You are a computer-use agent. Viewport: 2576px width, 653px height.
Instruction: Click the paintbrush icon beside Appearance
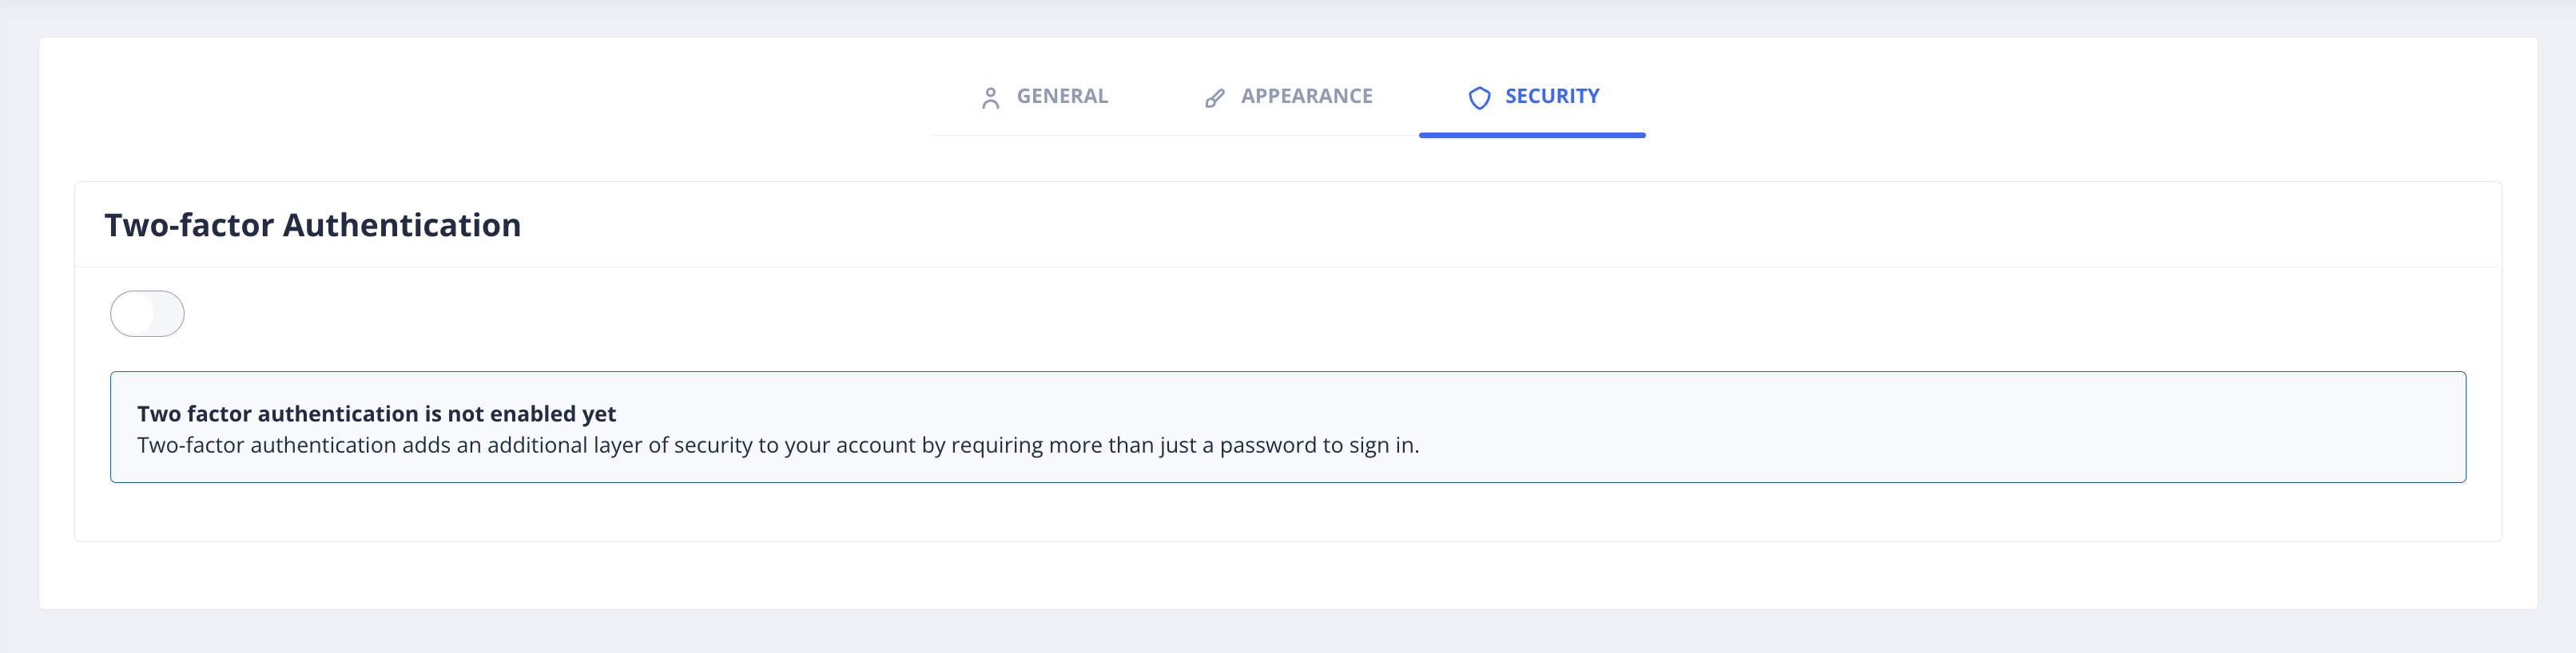pos(1214,98)
